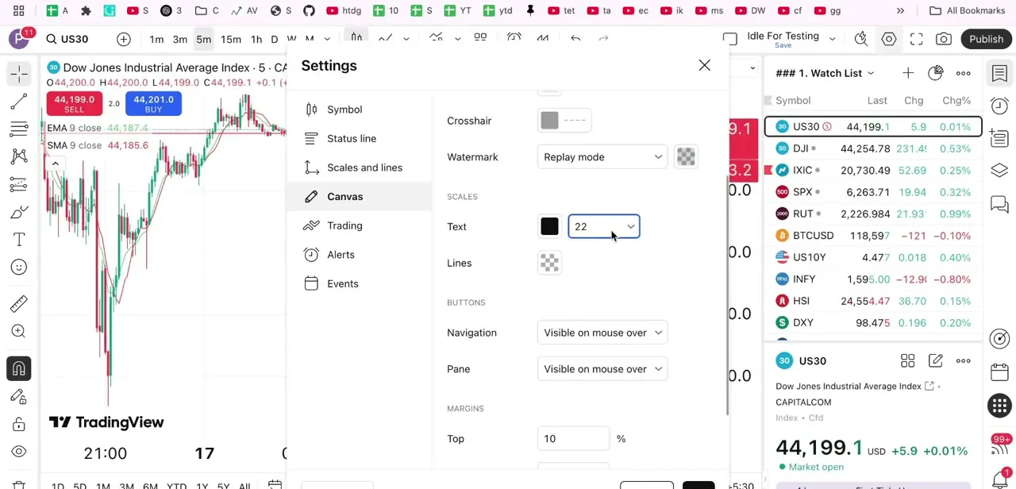Screen dimensions: 1016x489
Task: Click the blue BUY 44,201.0 button
Action: pos(153,104)
